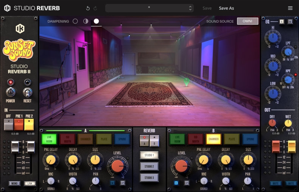This screenshot has height=192, width=299.
Task: Open the preset selector dropdown
Action: tap(149, 8)
